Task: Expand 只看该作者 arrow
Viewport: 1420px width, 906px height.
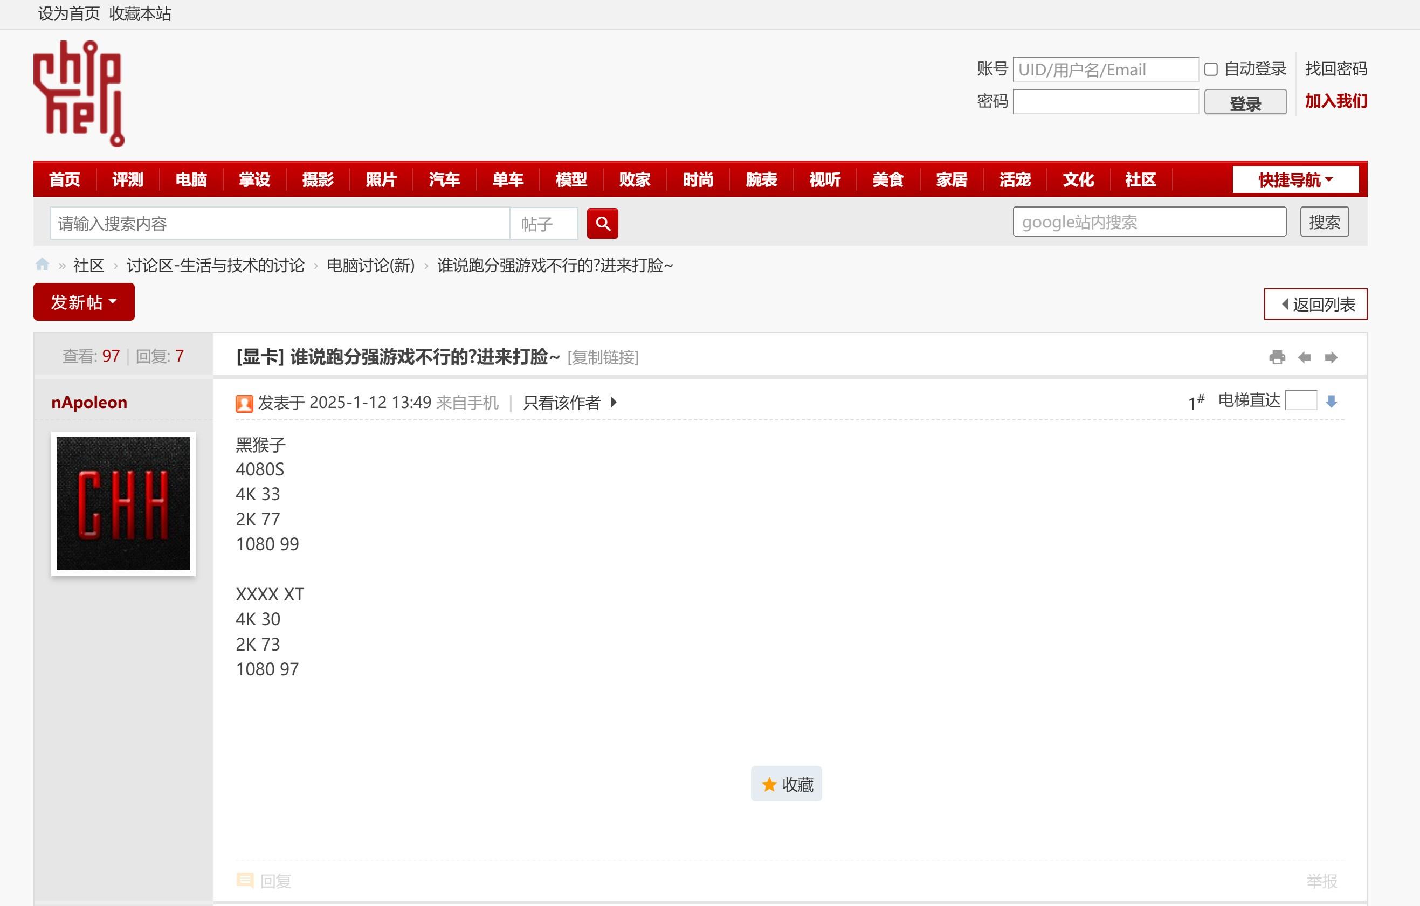Action: pyautogui.click(x=614, y=402)
